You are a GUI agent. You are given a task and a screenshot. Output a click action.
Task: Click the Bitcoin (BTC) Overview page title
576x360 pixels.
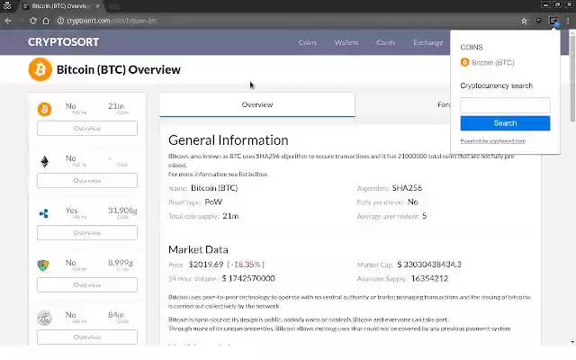[x=118, y=69]
